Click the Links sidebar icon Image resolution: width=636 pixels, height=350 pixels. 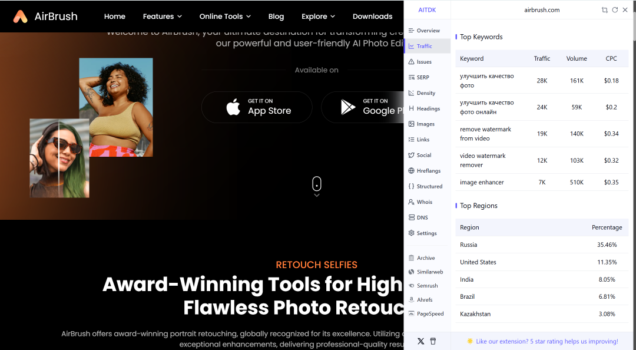411,139
